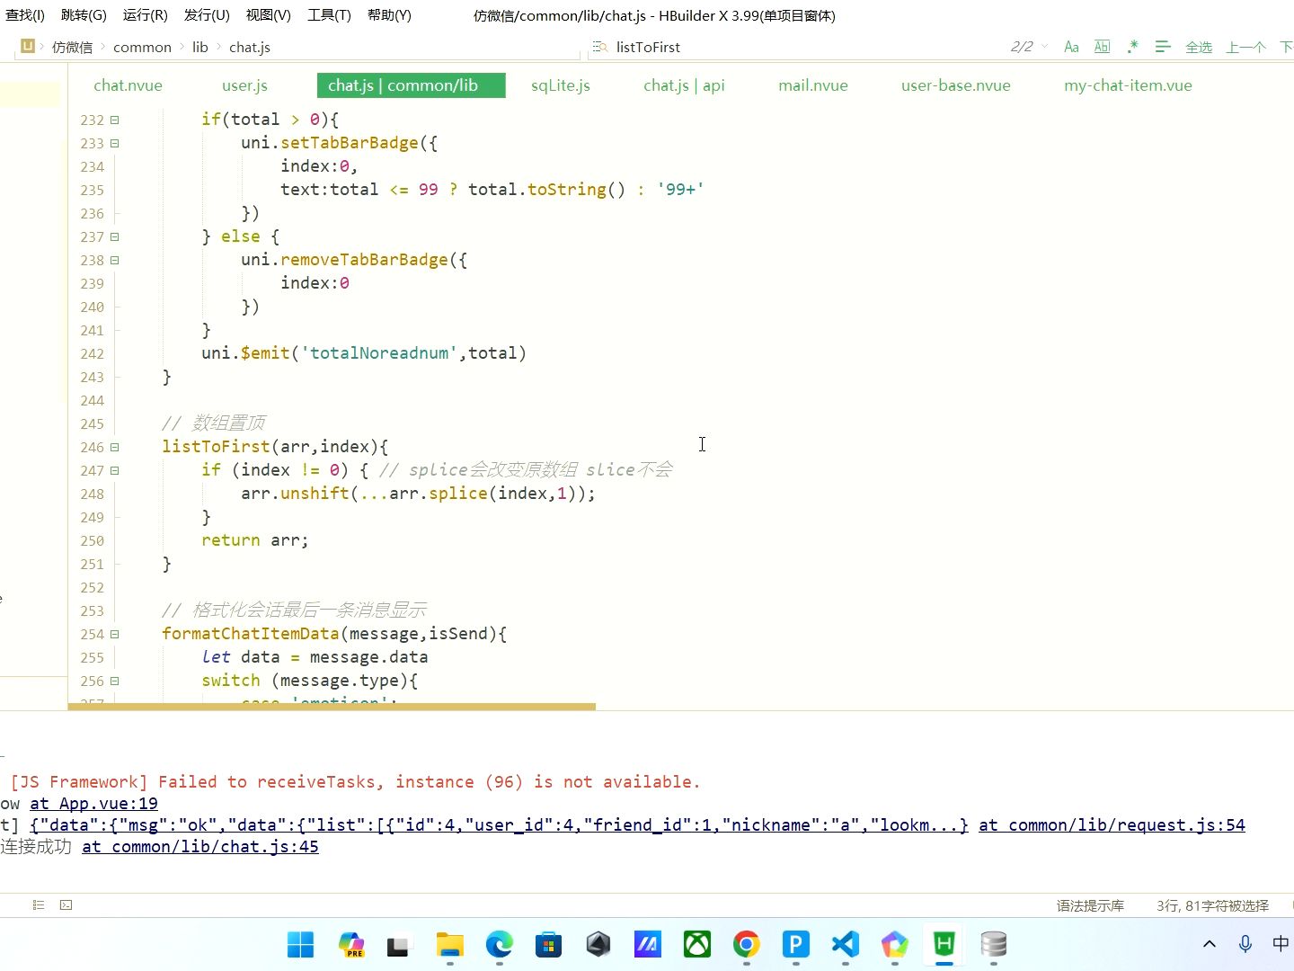The width and height of the screenshot is (1294, 971).
Task: Open the database app taskbar icon
Action: pyautogui.click(x=993, y=944)
